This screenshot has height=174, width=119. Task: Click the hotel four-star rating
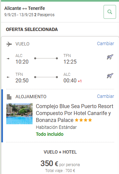click(x=83, y=120)
